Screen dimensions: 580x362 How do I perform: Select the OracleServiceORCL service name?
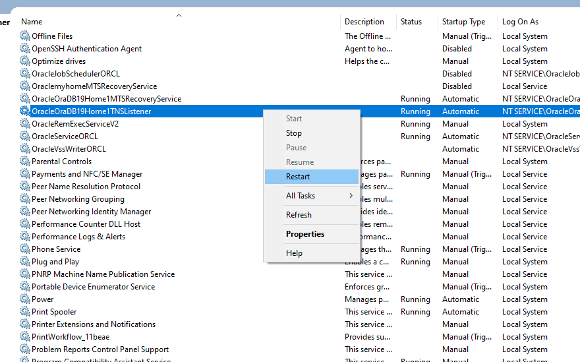pos(65,136)
